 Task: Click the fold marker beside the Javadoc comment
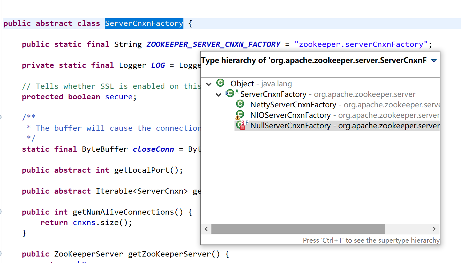click(1, 117)
